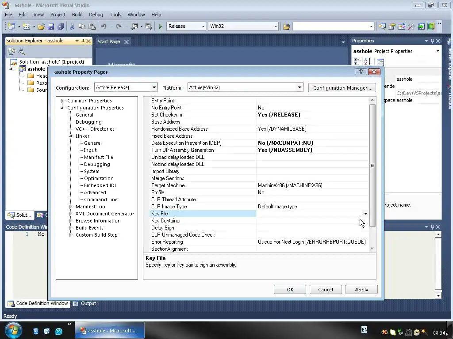Click the Copy toolbar icon

(82, 26)
